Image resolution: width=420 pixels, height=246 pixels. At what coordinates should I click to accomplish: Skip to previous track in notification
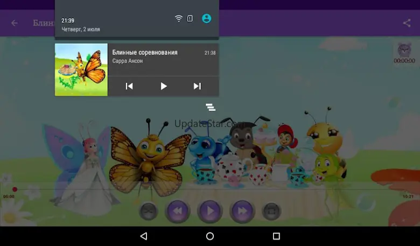click(x=129, y=86)
